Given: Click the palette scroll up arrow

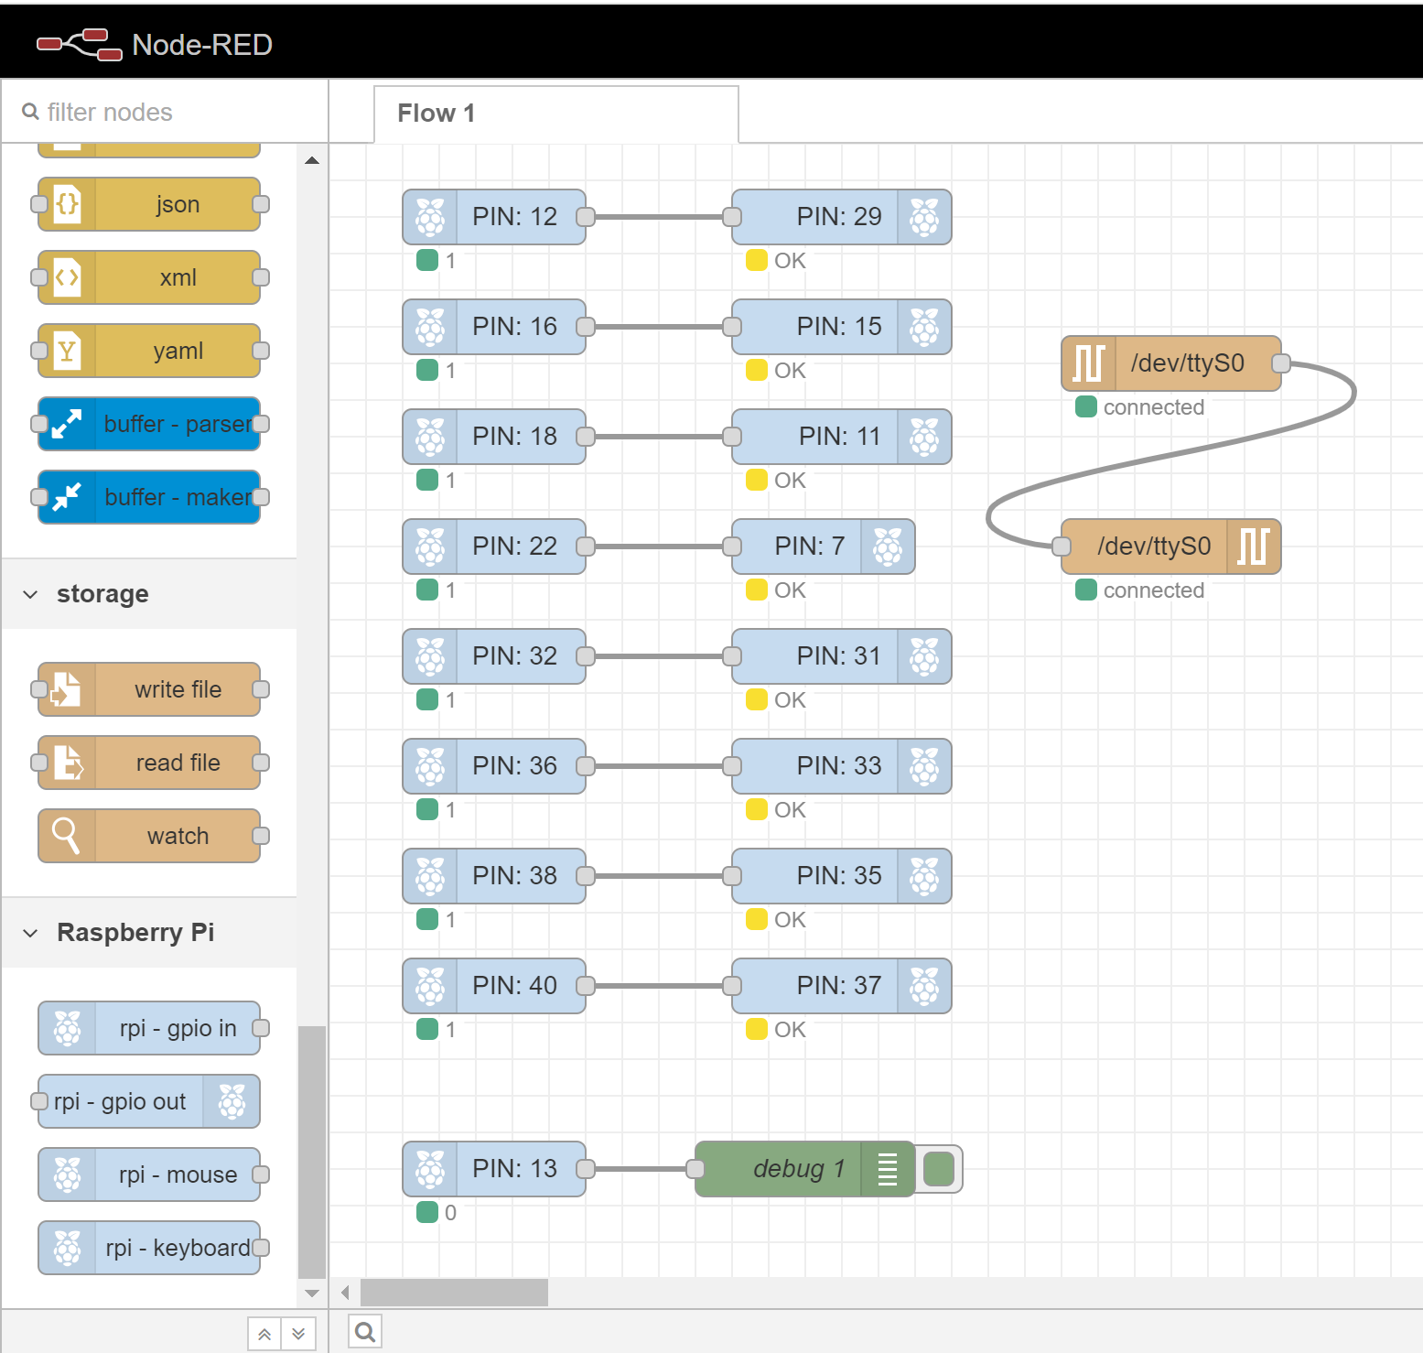Looking at the screenshot, I should tap(312, 160).
